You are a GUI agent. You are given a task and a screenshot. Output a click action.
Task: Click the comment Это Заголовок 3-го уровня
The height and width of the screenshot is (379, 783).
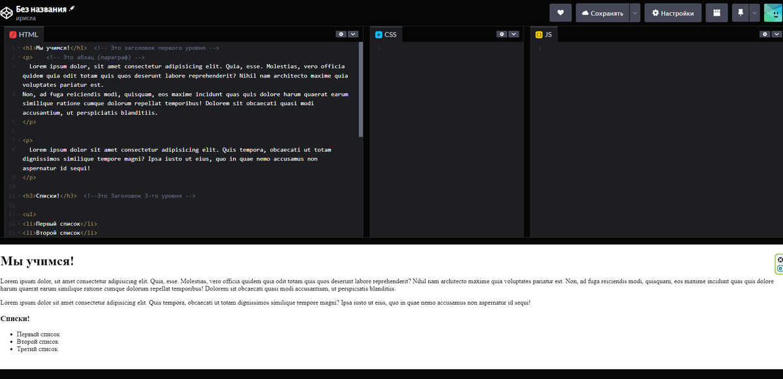click(140, 196)
